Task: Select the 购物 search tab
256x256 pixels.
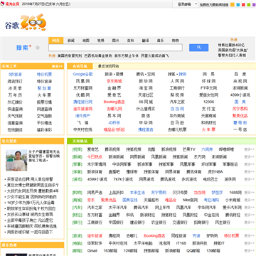Action: tap(176, 41)
